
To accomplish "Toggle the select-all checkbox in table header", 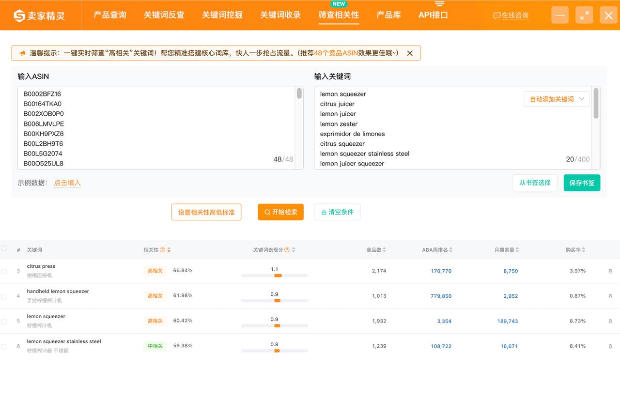I will (x=4, y=248).
